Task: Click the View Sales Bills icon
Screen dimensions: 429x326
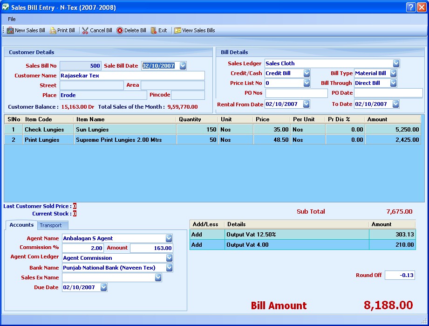Action: tap(177, 30)
